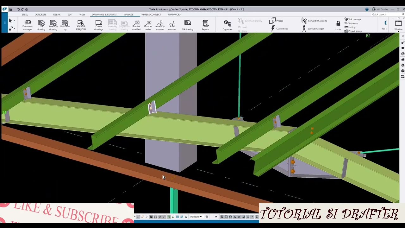Click the Redo arrow

pos(22,9)
